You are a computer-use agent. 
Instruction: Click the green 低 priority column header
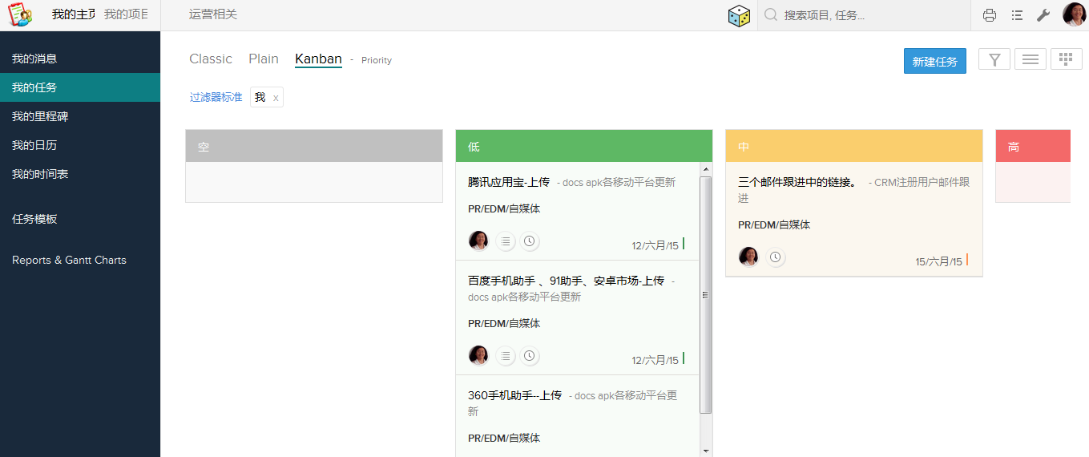point(584,146)
